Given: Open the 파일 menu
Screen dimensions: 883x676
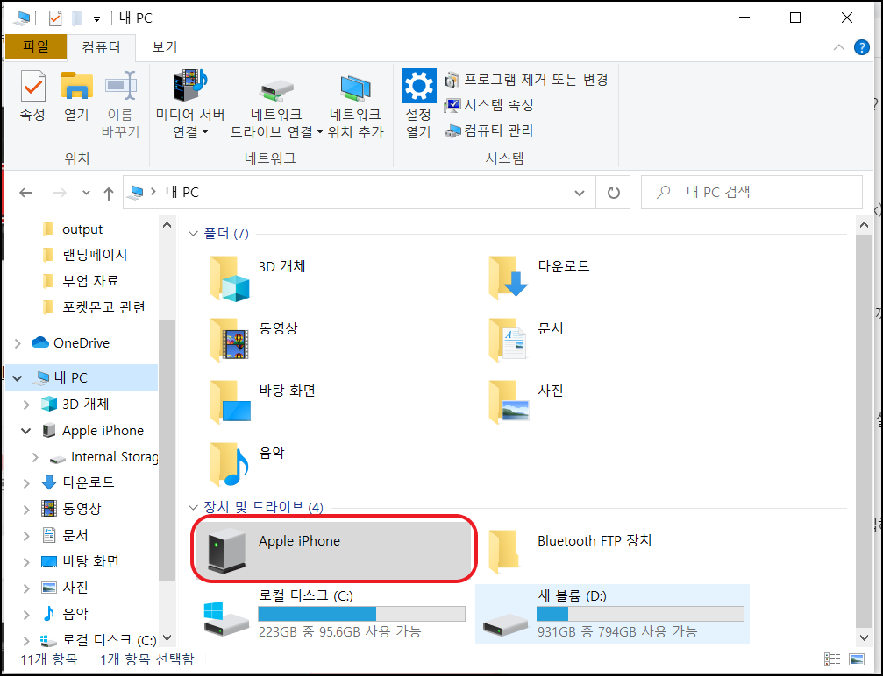Looking at the screenshot, I should click(35, 46).
